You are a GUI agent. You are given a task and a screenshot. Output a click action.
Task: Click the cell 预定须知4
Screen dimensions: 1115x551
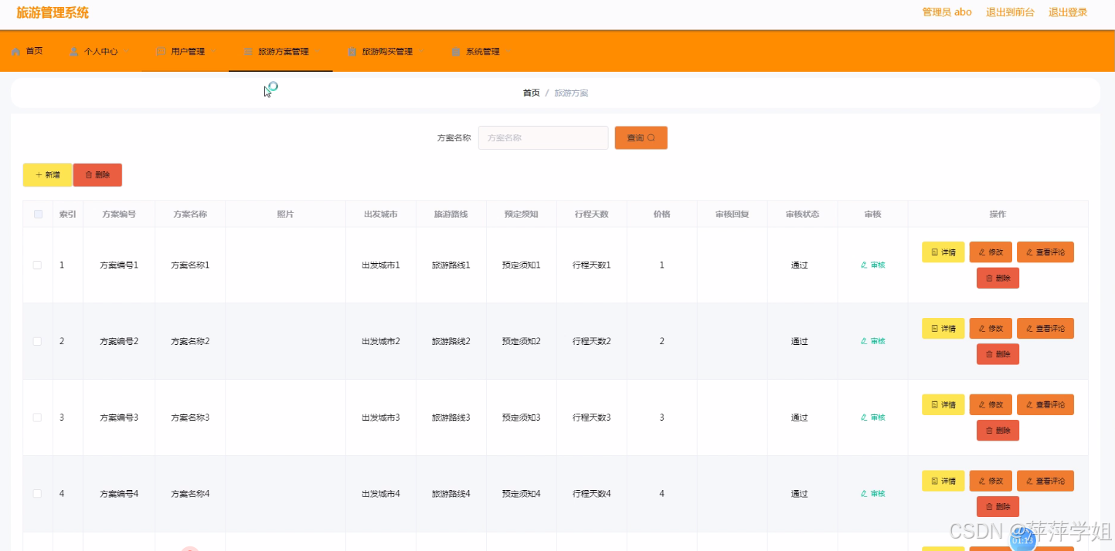tap(522, 494)
